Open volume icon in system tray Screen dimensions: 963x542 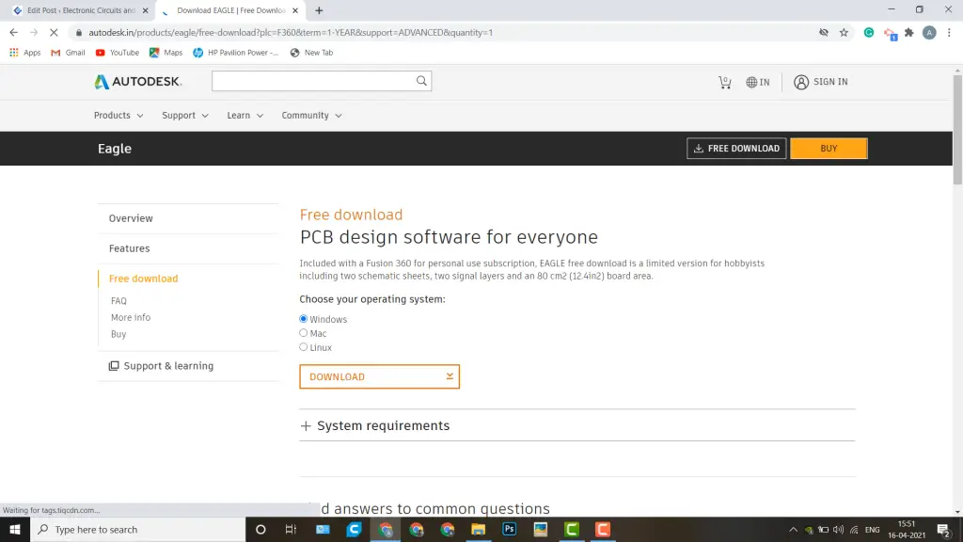point(838,530)
